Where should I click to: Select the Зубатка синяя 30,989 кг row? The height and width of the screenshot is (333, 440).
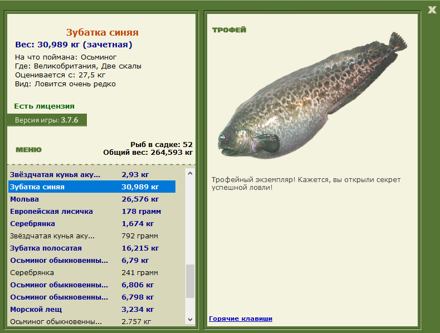[92, 187]
